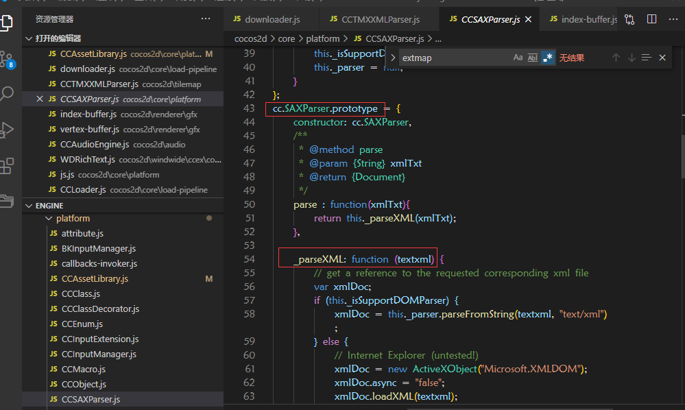The height and width of the screenshot is (410, 685).
Task: Click the split editor icon
Action: pyautogui.click(x=651, y=19)
